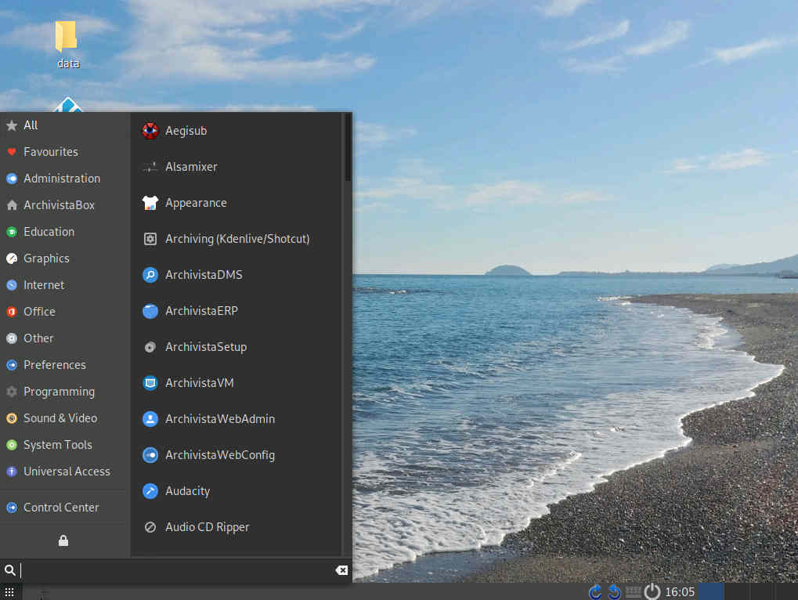The width and height of the screenshot is (798, 600).
Task: Click the application list scrollbar
Action: (x=348, y=149)
